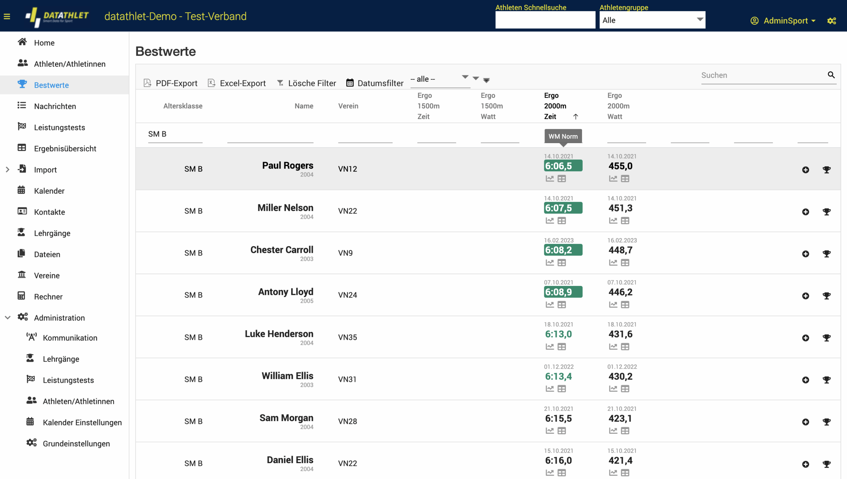Collapse the Administration section chevron
The height and width of the screenshot is (479, 847).
pyautogui.click(x=8, y=318)
